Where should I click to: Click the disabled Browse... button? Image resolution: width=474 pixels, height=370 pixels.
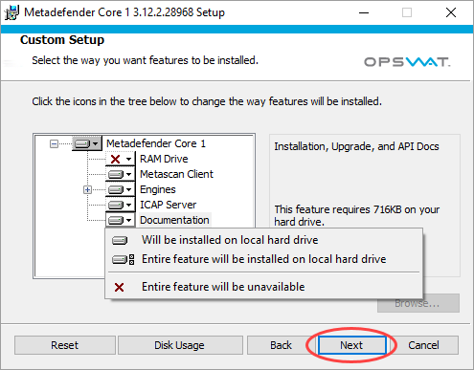[418, 303]
